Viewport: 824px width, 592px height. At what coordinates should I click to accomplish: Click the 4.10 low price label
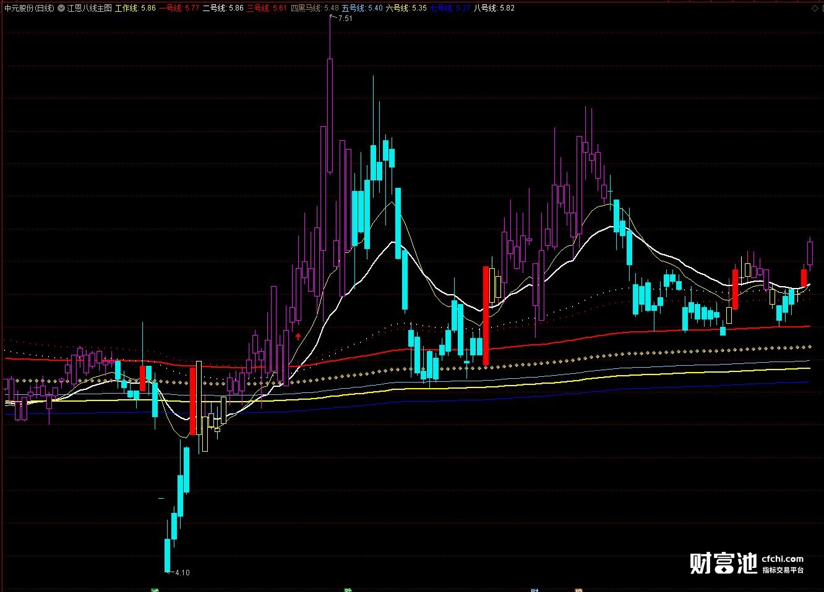(182, 573)
